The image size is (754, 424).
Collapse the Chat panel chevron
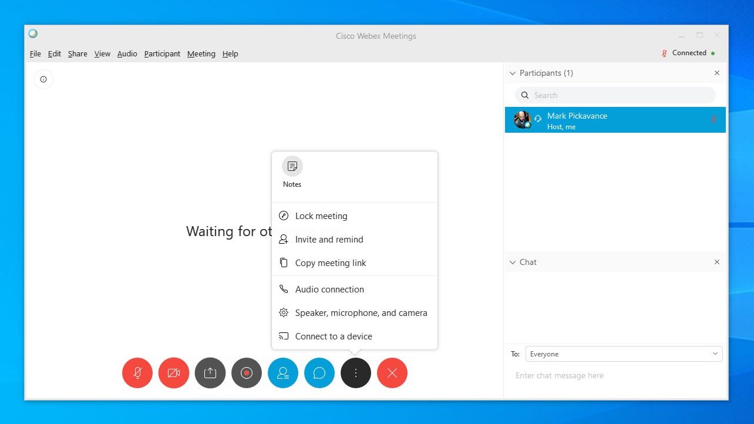tap(513, 262)
